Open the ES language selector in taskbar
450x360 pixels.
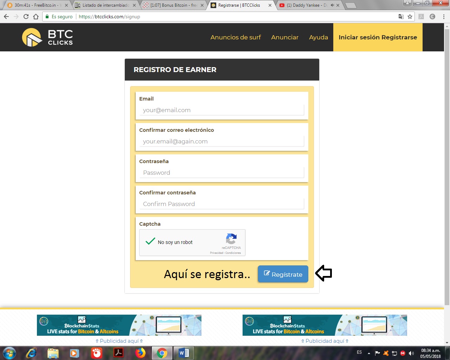click(359, 352)
